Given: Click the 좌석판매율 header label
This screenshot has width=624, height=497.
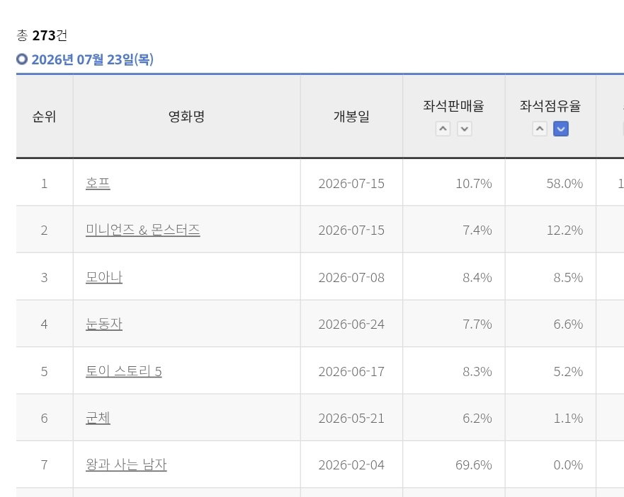Looking at the screenshot, I should (454, 105).
